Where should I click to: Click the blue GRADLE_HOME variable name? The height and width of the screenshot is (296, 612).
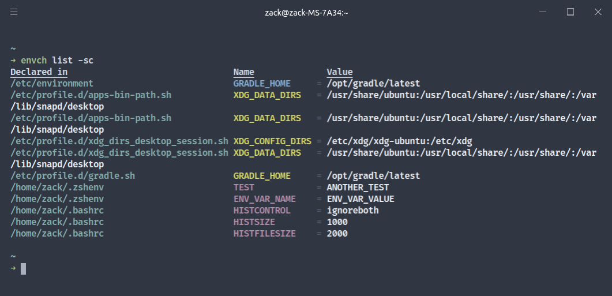pyautogui.click(x=262, y=84)
